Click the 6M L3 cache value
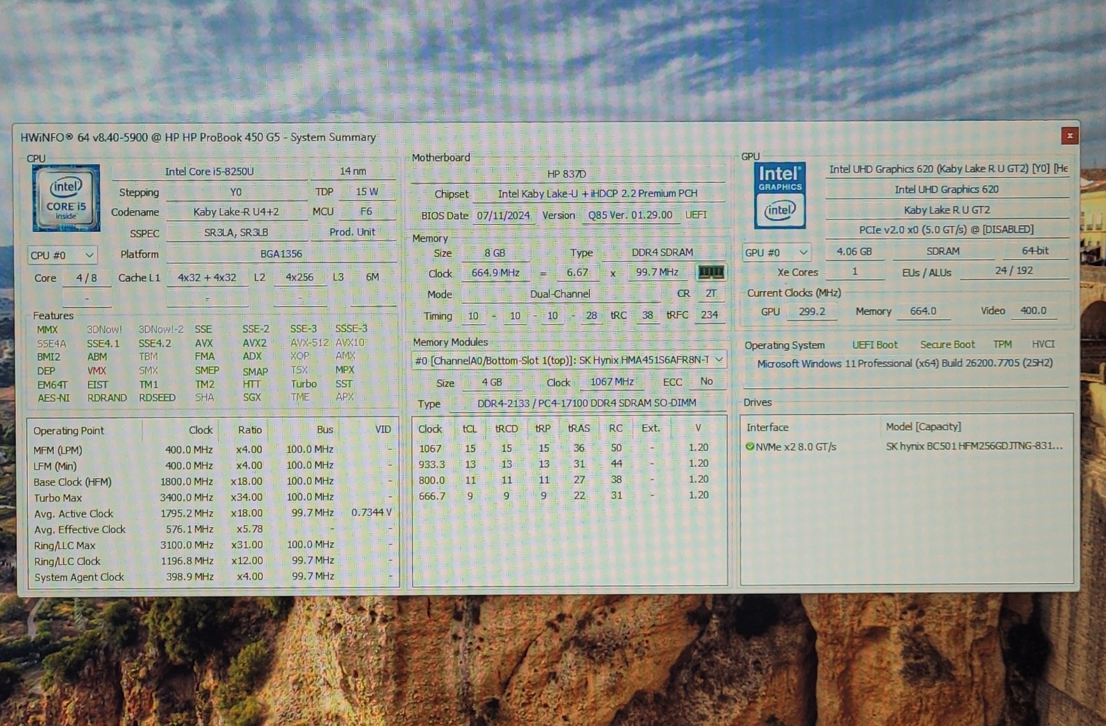Image resolution: width=1106 pixels, height=726 pixels. [373, 277]
